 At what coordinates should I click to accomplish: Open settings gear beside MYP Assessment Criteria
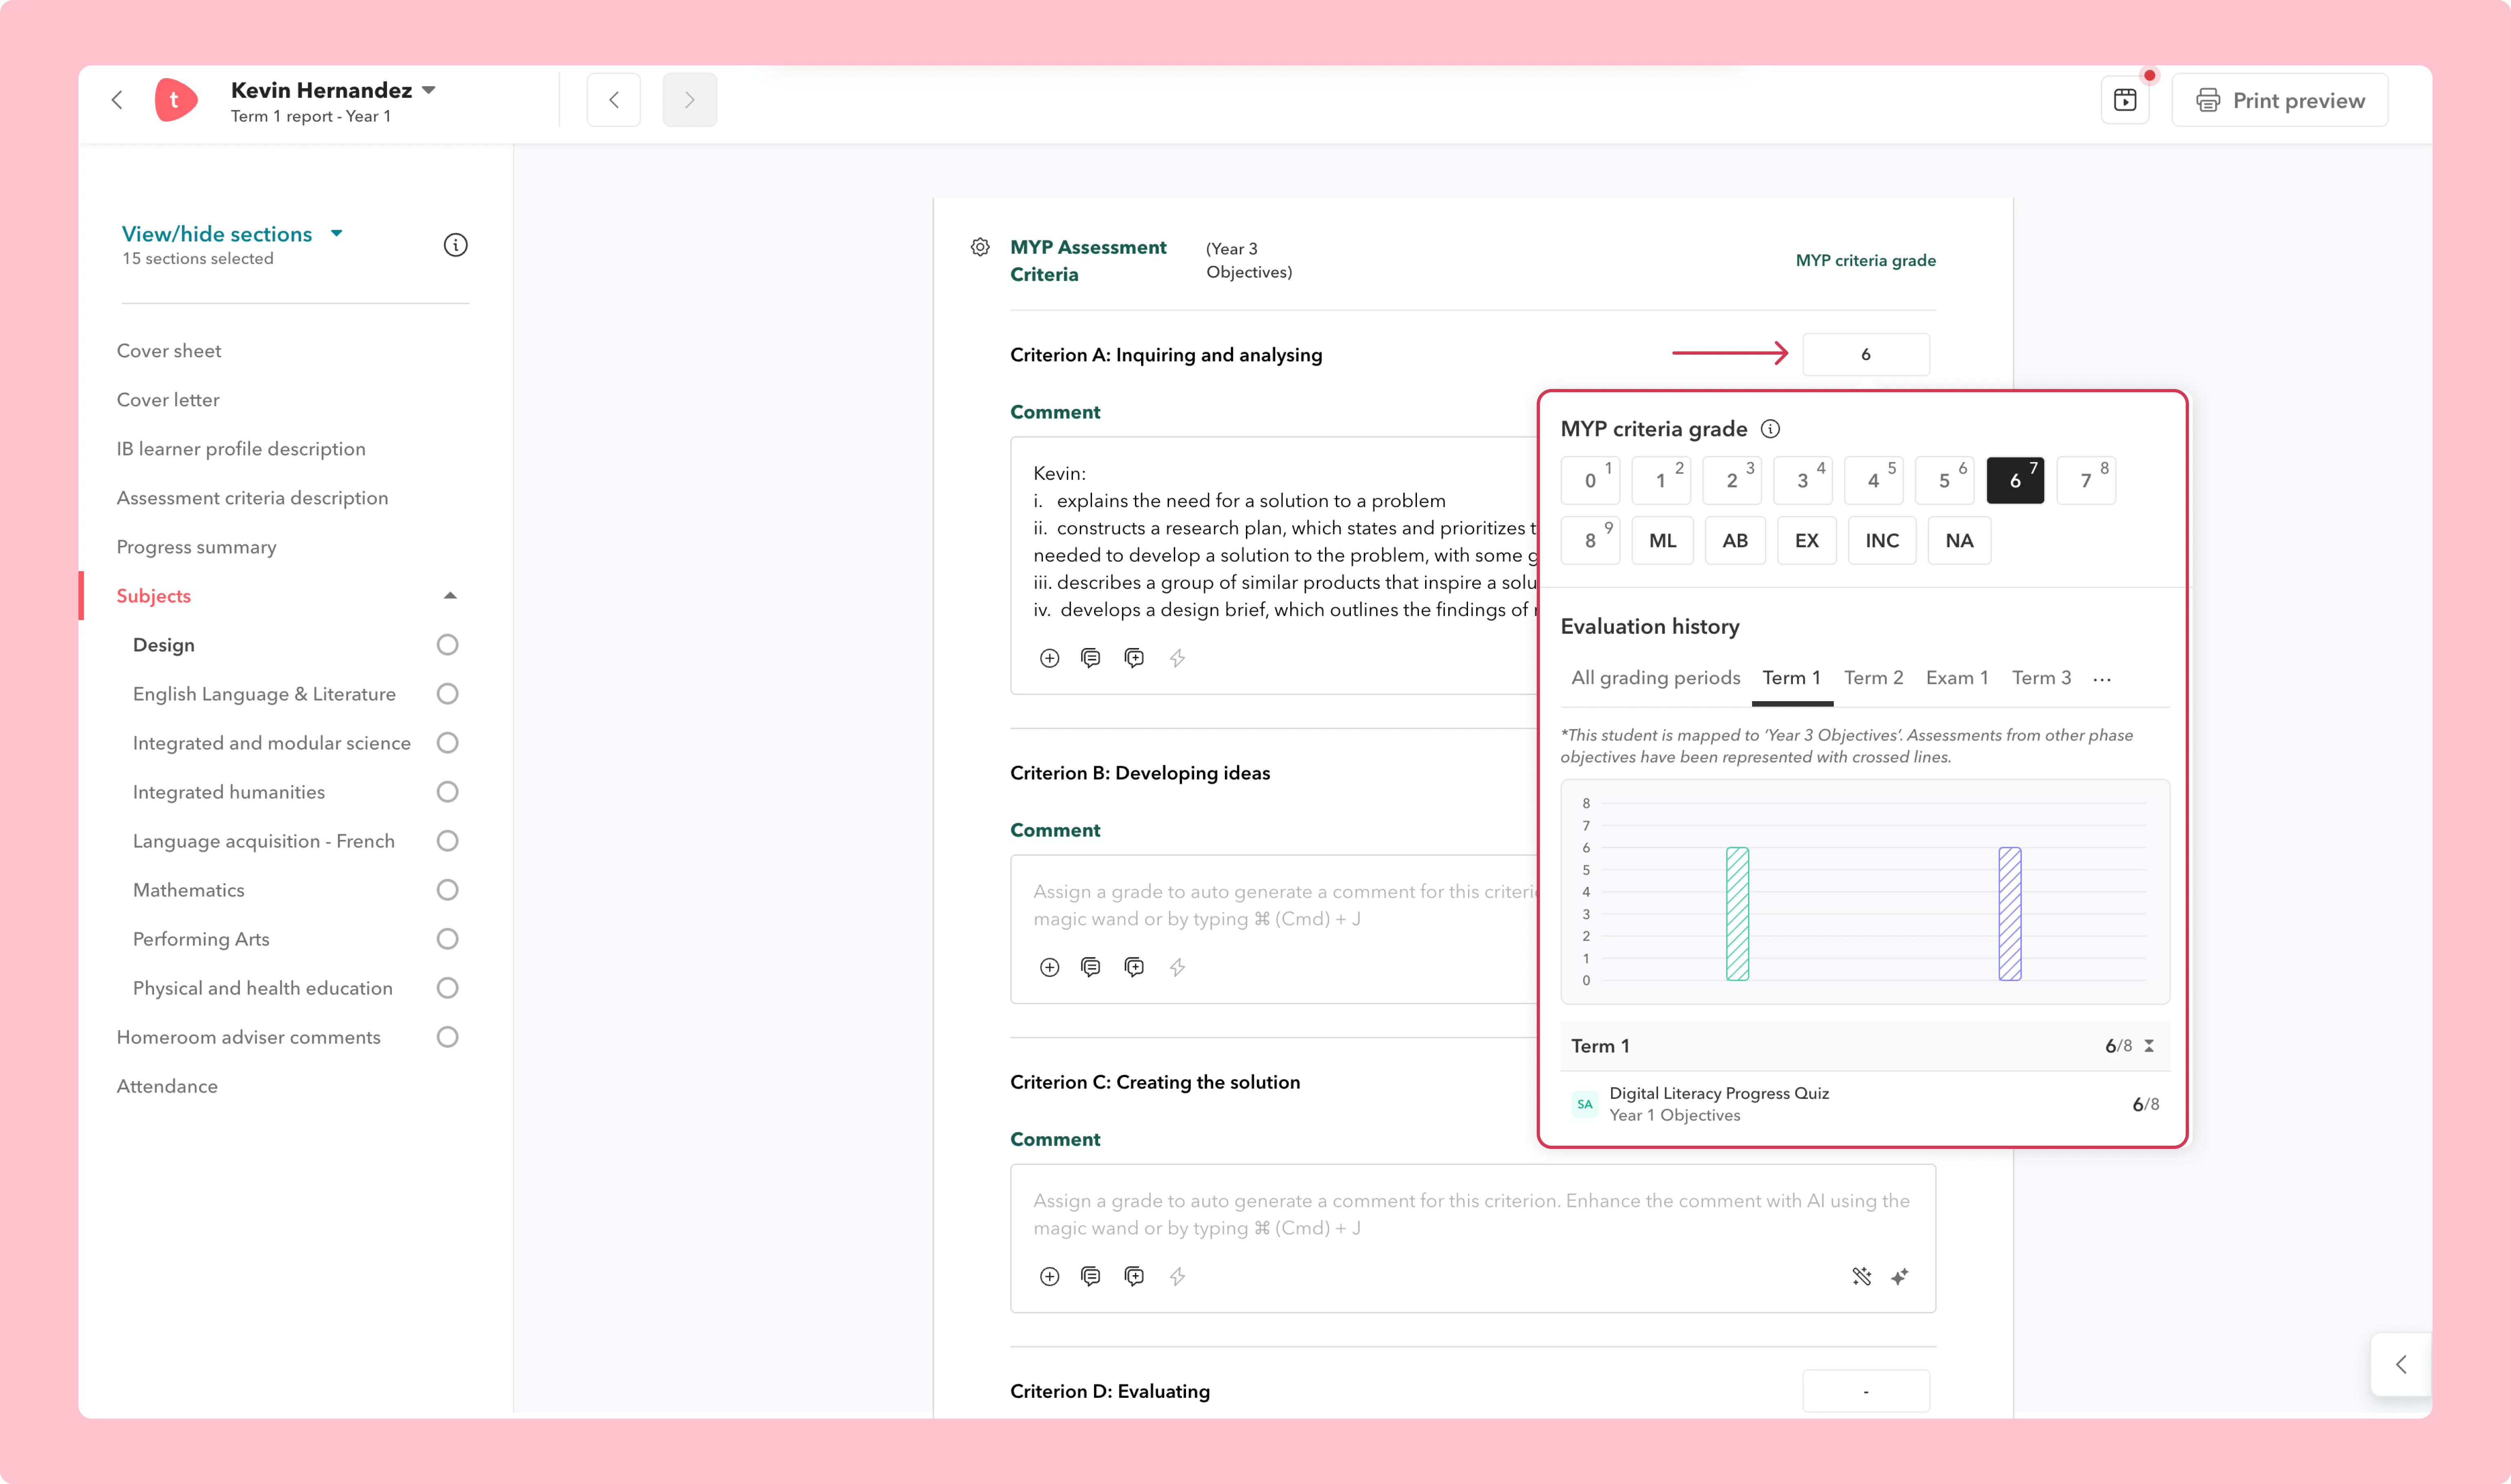point(980,247)
